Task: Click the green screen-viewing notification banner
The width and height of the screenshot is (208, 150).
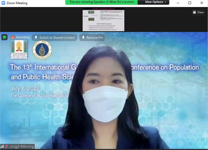Action: [x=101, y=2]
